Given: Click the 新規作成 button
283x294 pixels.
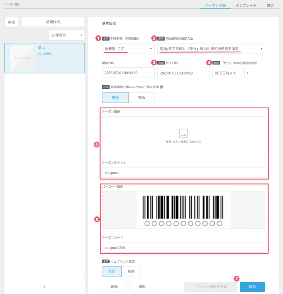Looking at the screenshot, I should coord(53,22).
